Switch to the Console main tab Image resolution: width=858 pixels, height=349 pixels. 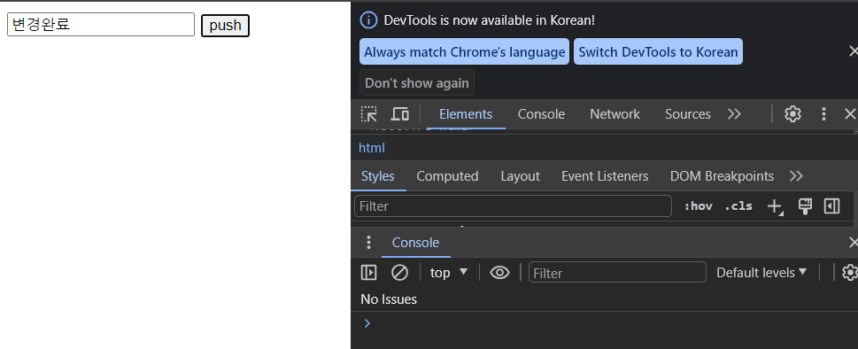click(541, 113)
